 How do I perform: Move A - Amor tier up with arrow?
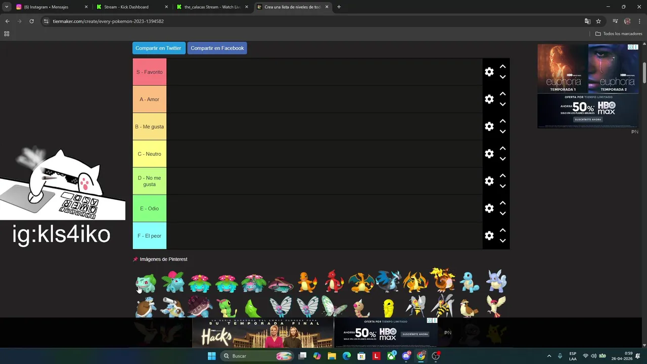point(502,94)
